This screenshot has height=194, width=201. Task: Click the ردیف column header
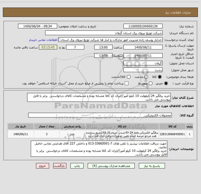[x=190, y=126]
